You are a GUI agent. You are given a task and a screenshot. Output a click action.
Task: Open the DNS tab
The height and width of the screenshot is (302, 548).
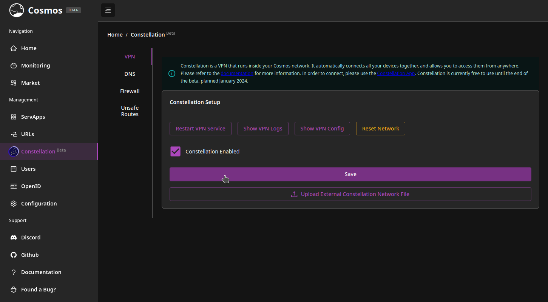(x=130, y=74)
